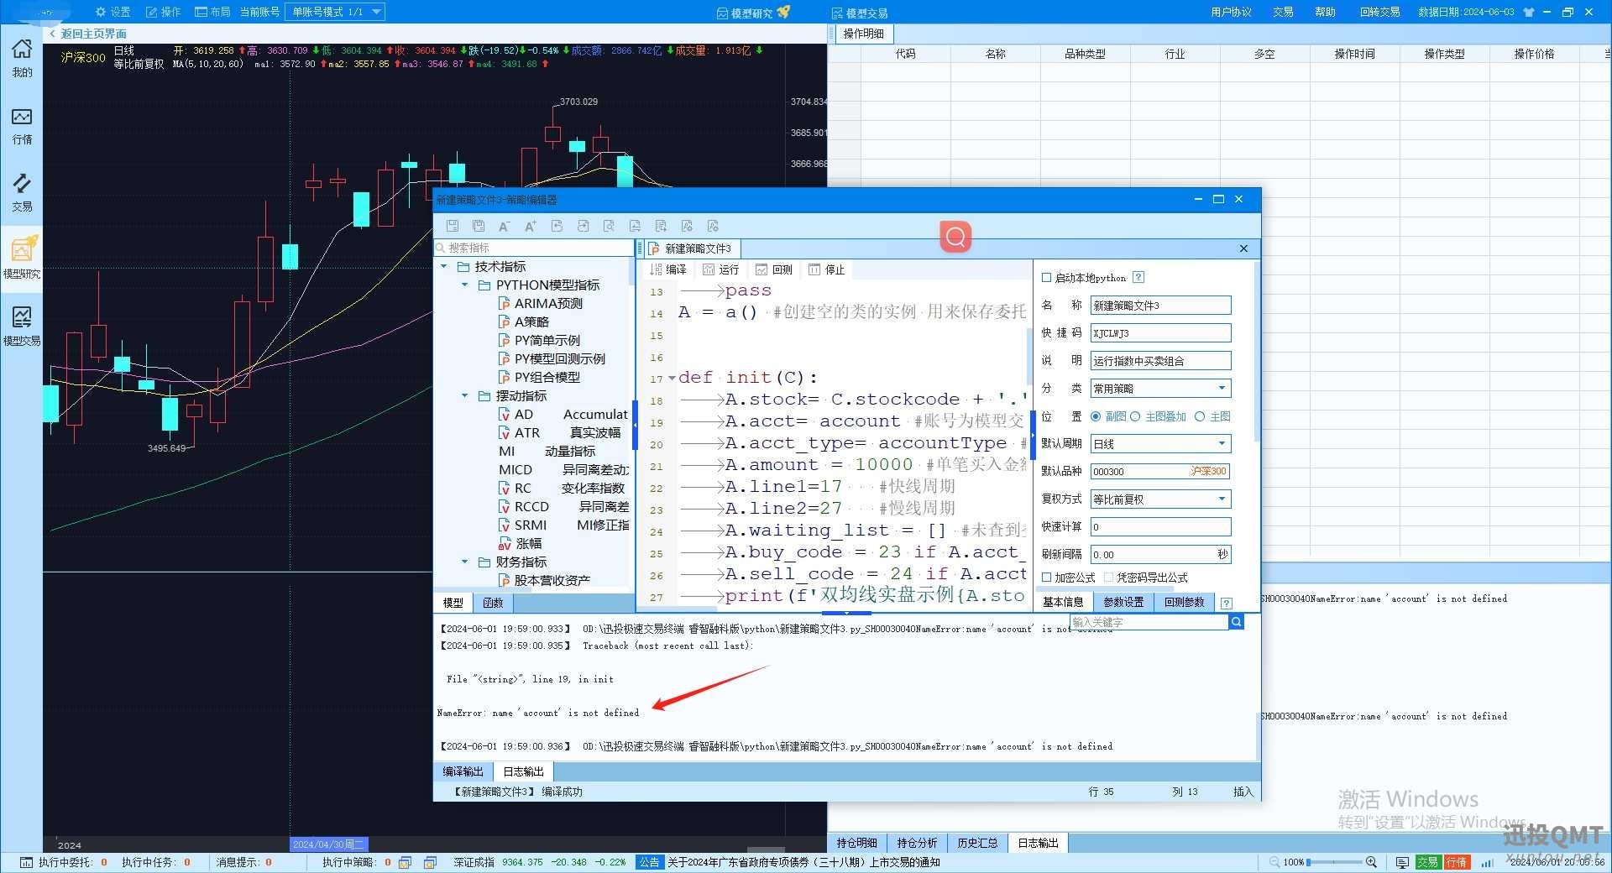
Task: Open the 复权方式 等比前复权 dropdown
Action: [1160, 499]
